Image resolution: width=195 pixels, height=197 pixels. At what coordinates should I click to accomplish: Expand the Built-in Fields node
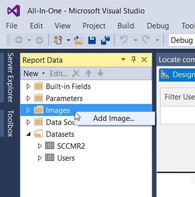pyautogui.click(x=28, y=87)
